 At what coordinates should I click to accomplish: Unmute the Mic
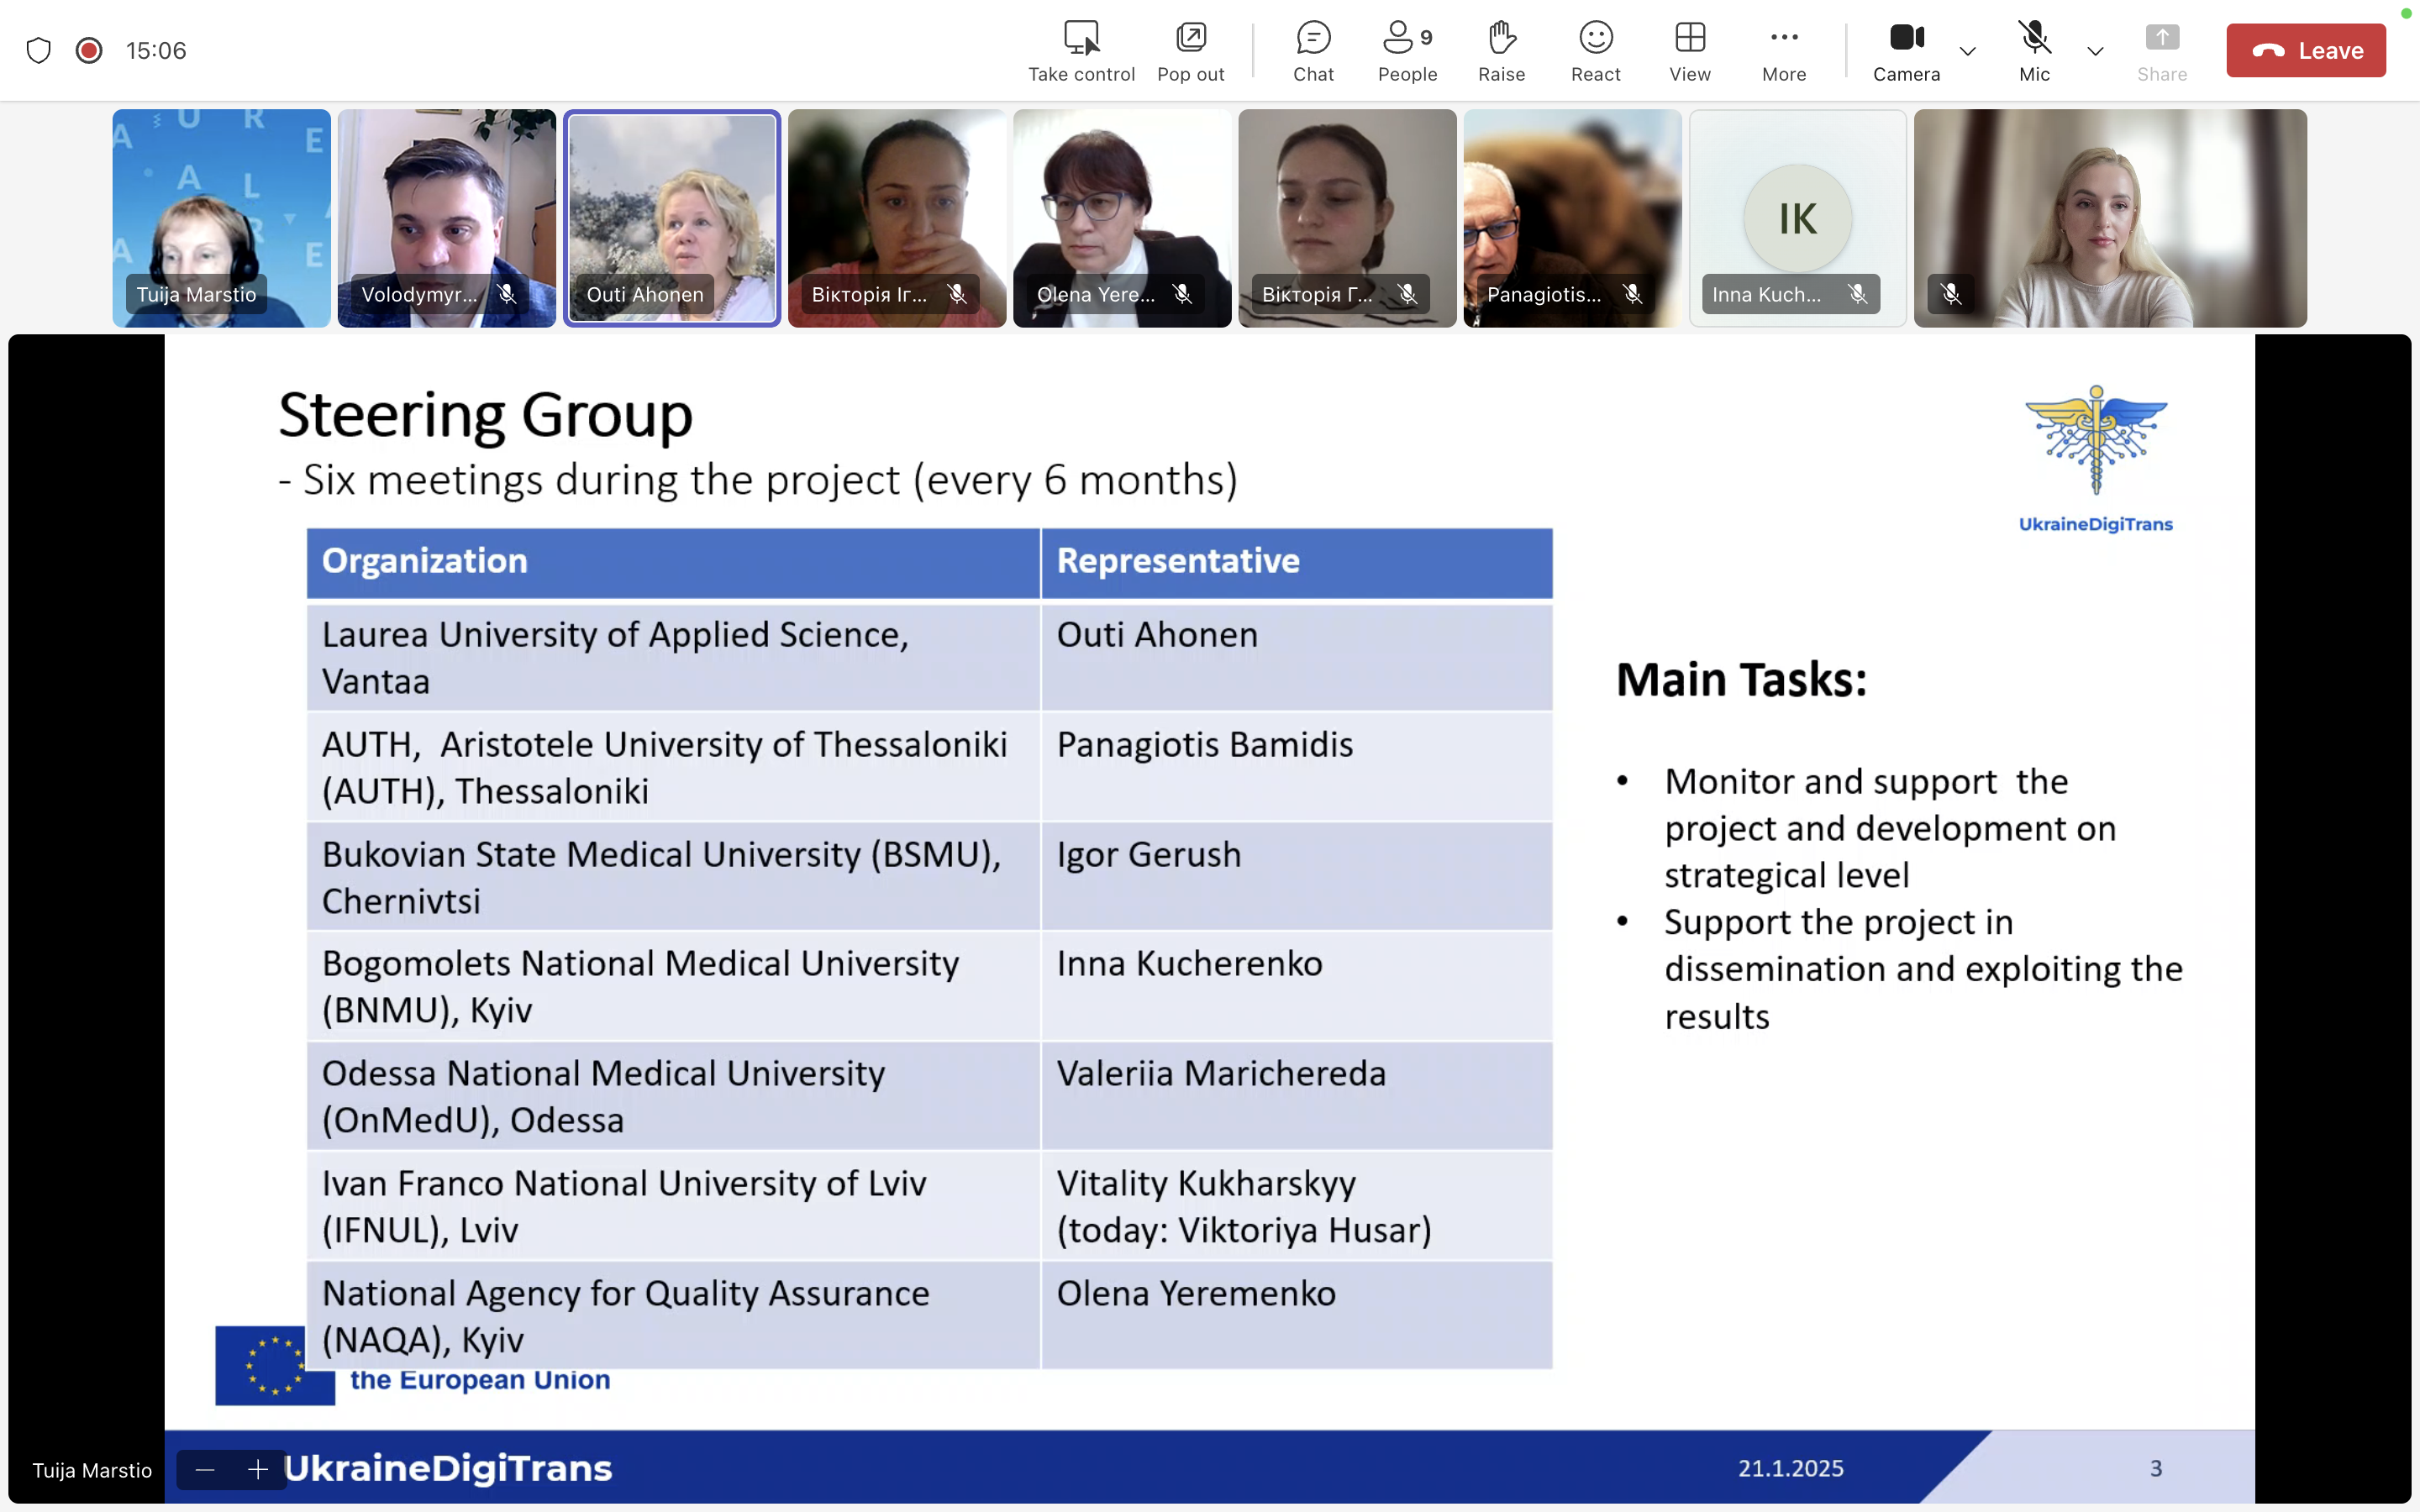pyautogui.click(x=2034, y=51)
